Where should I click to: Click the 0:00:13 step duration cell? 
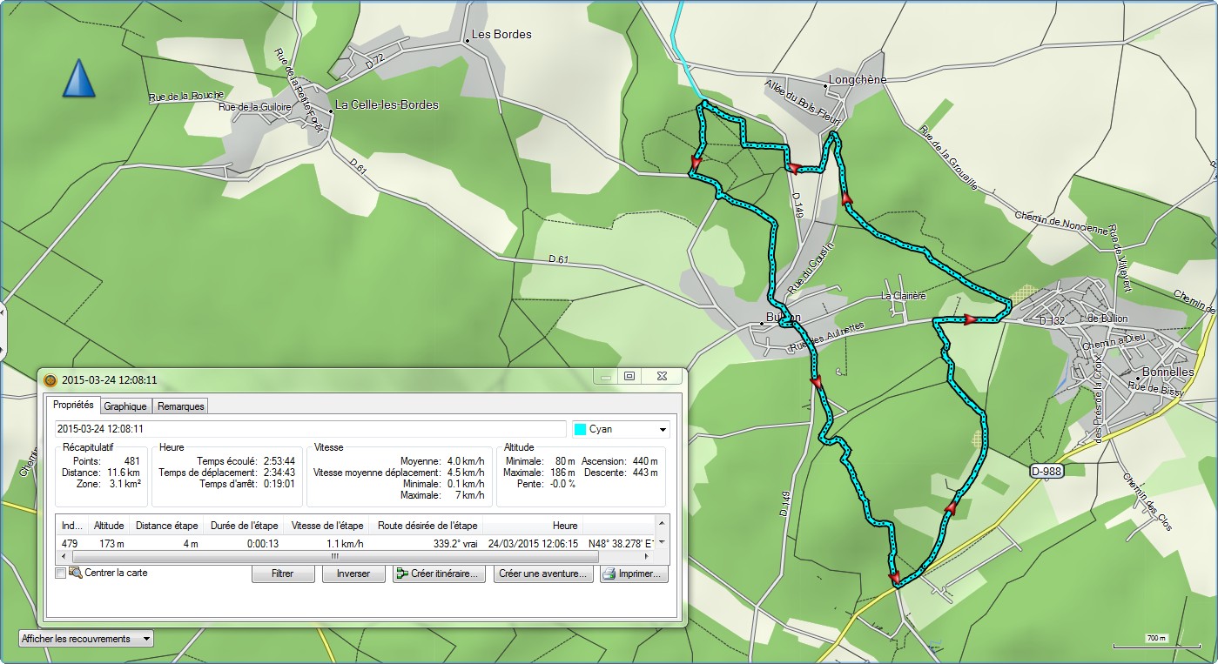point(263,543)
